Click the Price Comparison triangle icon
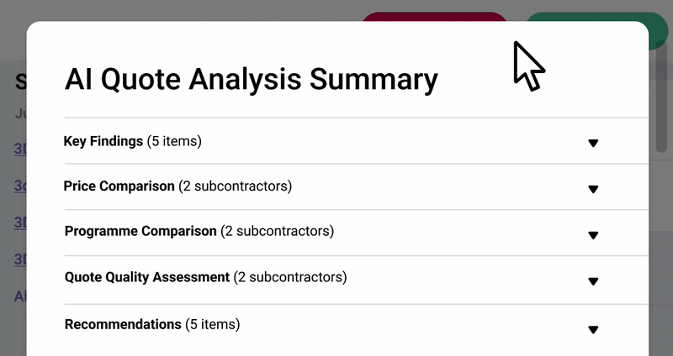Viewport: 673px width, 356px height. (x=593, y=189)
